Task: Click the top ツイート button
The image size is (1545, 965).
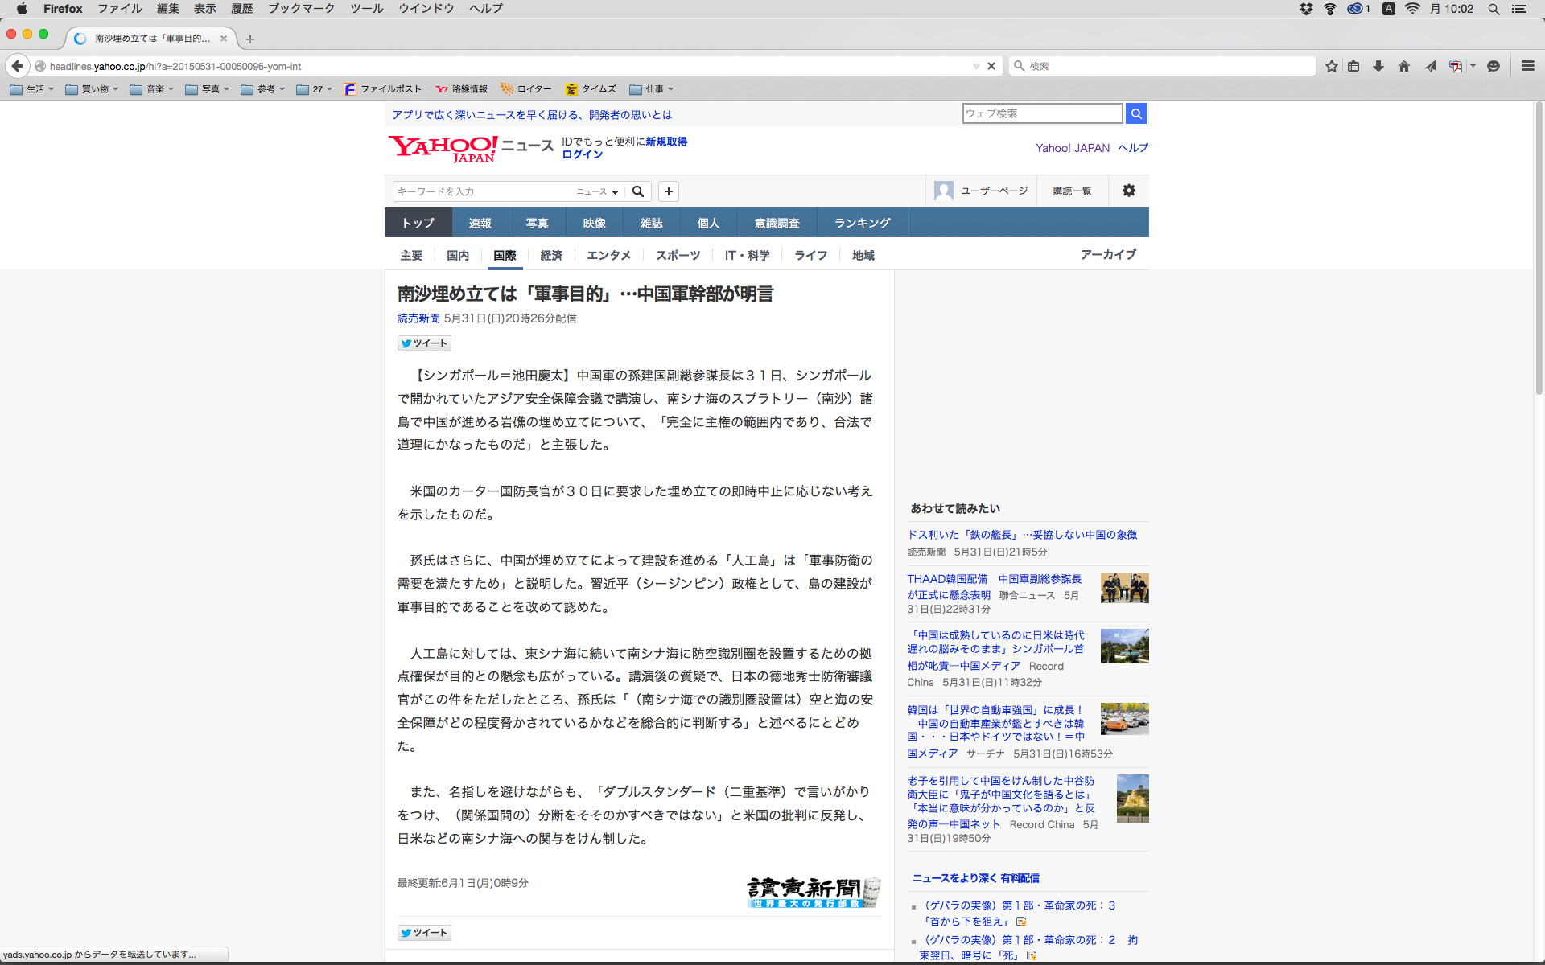Action: [424, 343]
